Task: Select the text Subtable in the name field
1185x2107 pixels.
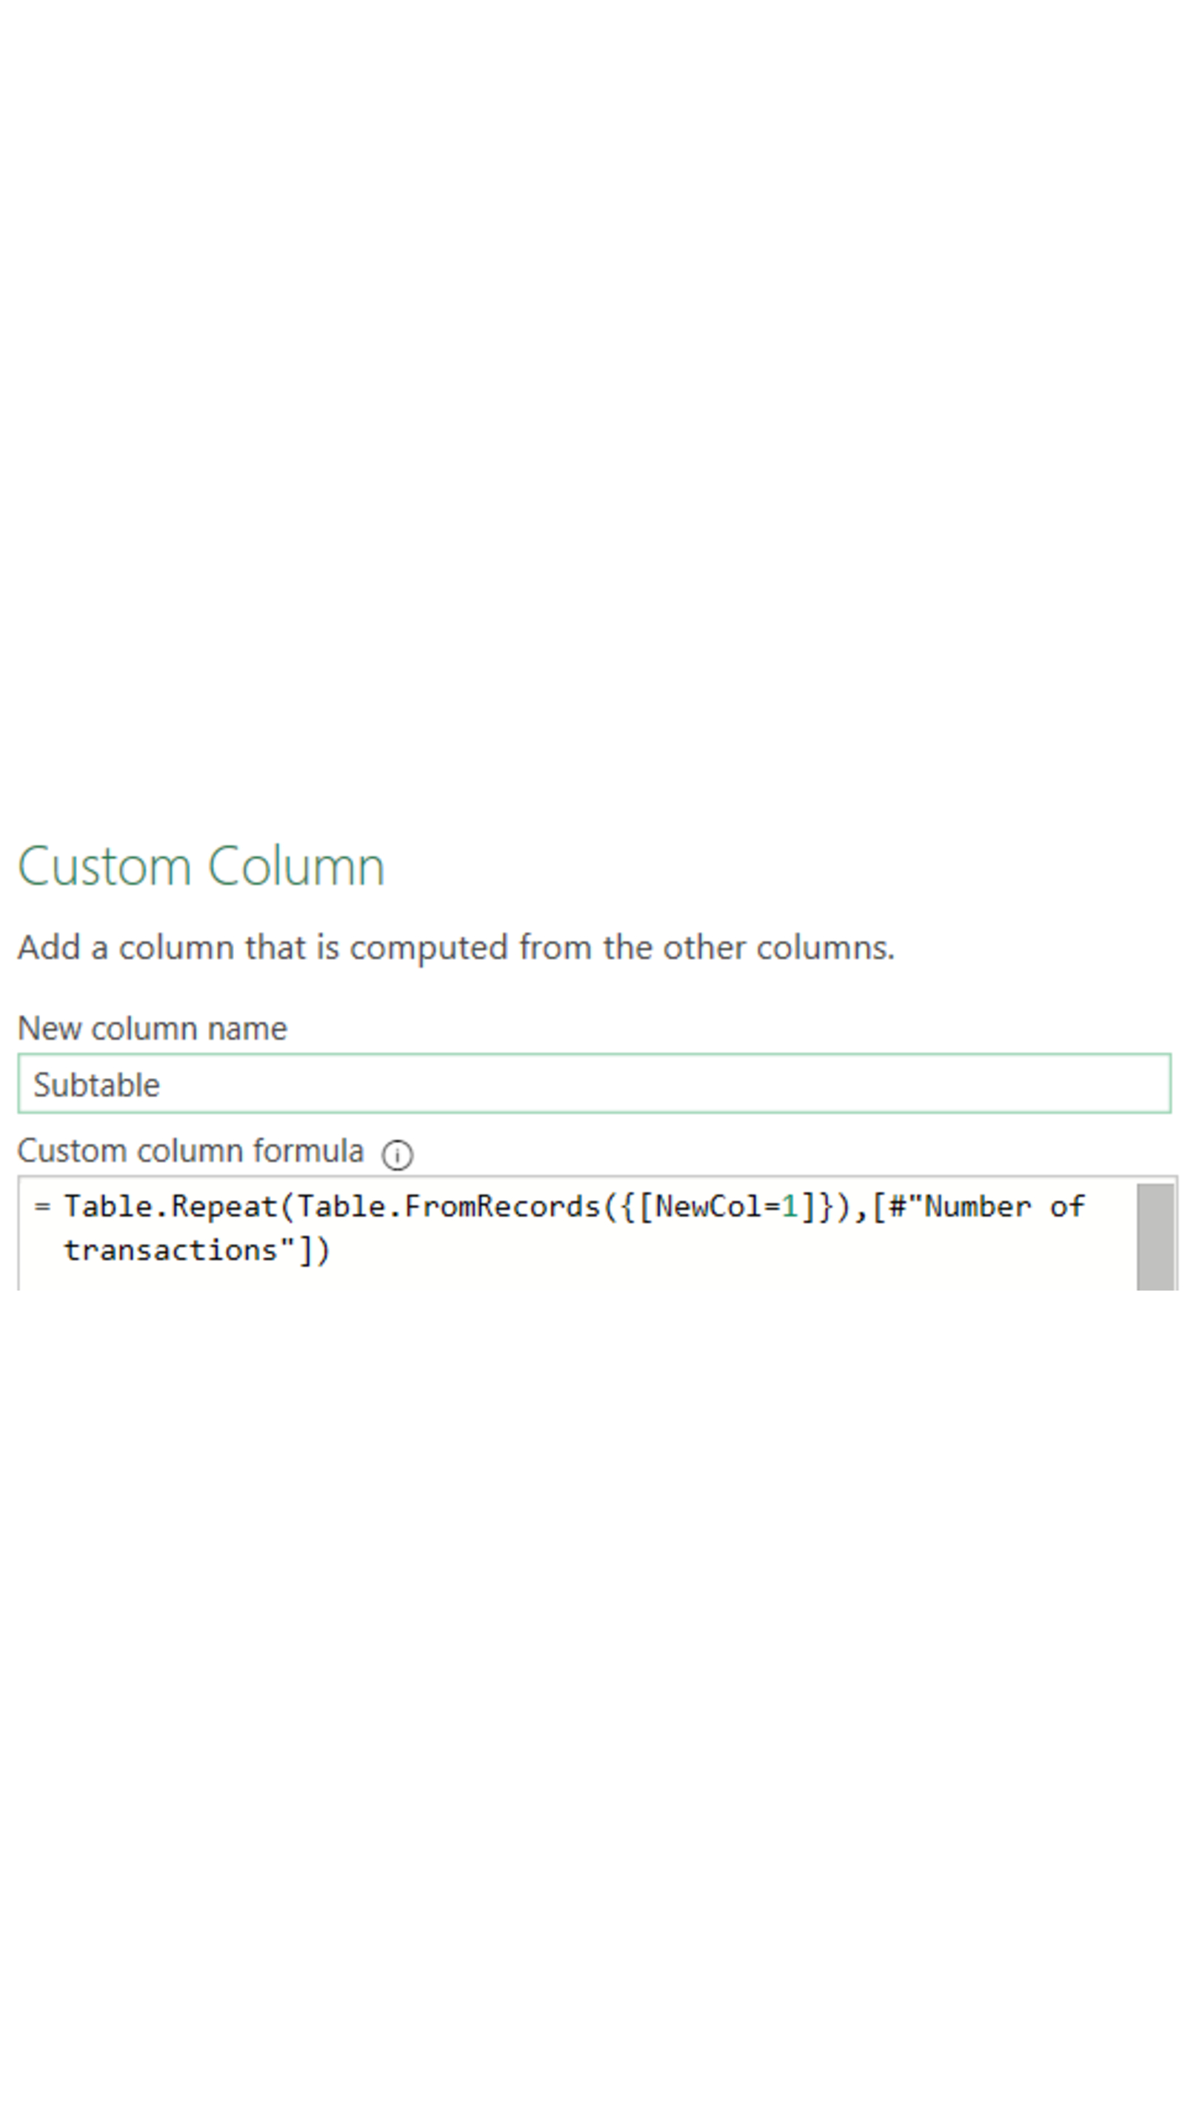Action: pyautogui.click(x=96, y=1084)
